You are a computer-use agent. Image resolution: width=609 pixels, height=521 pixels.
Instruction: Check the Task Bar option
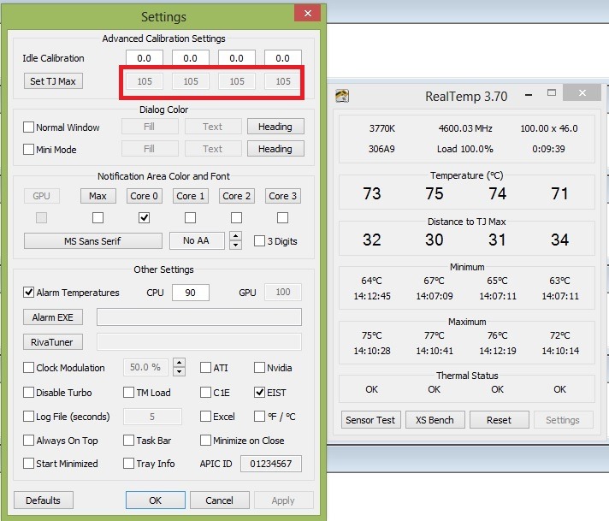128,441
